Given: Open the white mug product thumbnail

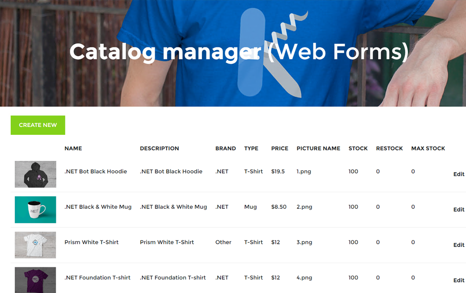Looking at the screenshot, I should click(35, 209).
